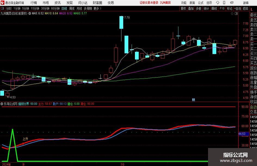Open the mail messages icon
This screenshot has width=257, height=166.
pyautogui.click(x=232, y=3)
